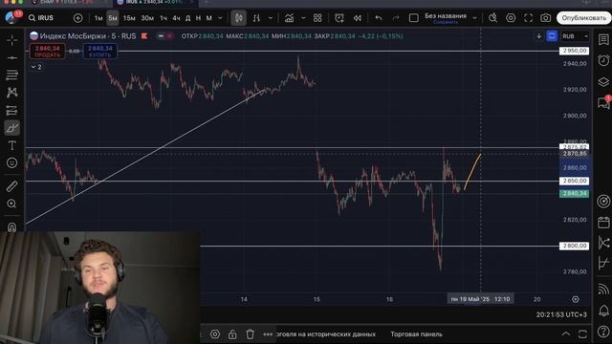Select the 30м interval
Image resolution: width=612 pixels, height=344 pixels.
tap(147, 18)
